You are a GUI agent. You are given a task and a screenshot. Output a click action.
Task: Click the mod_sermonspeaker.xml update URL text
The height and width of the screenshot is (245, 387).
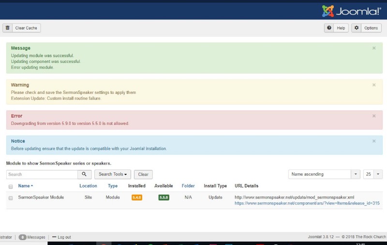(295, 198)
